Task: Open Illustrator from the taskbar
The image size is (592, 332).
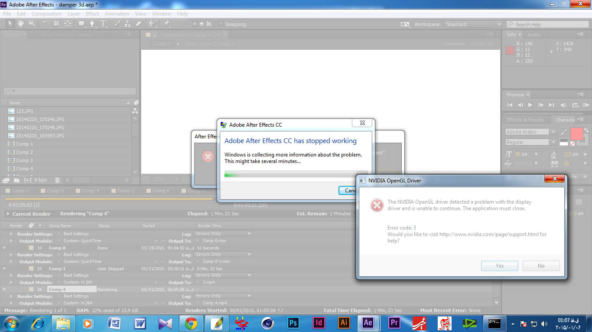Action: click(344, 322)
